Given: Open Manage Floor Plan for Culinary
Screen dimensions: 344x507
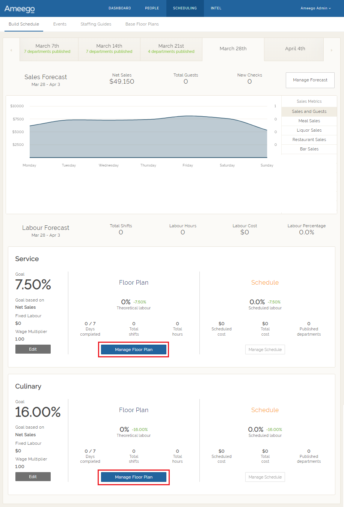Looking at the screenshot, I should coord(134,477).
